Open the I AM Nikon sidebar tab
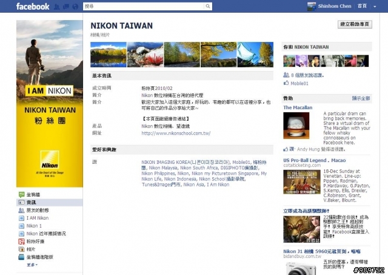This screenshot has width=388, height=275. (x=38, y=218)
